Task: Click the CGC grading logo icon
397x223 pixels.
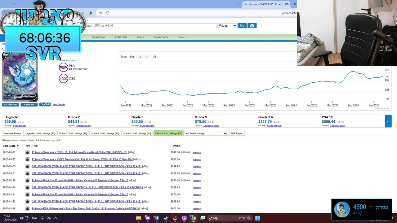Action: (x=63, y=78)
